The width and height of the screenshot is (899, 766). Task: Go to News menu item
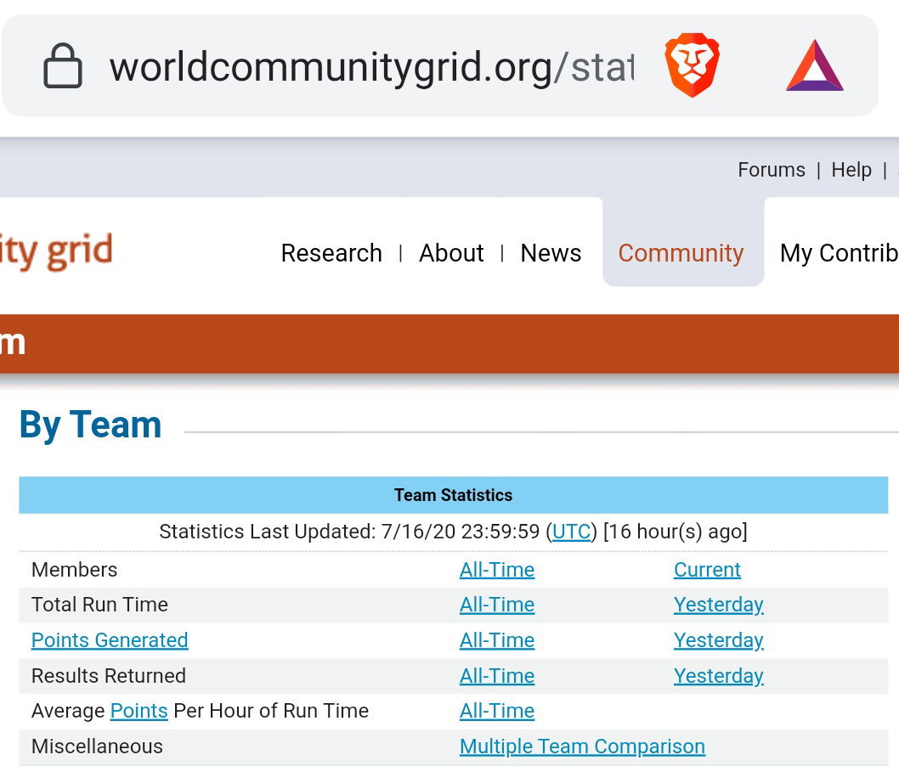click(x=551, y=253)
